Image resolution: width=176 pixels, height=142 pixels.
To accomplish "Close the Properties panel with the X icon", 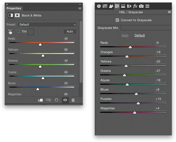I will coord(7,4).
